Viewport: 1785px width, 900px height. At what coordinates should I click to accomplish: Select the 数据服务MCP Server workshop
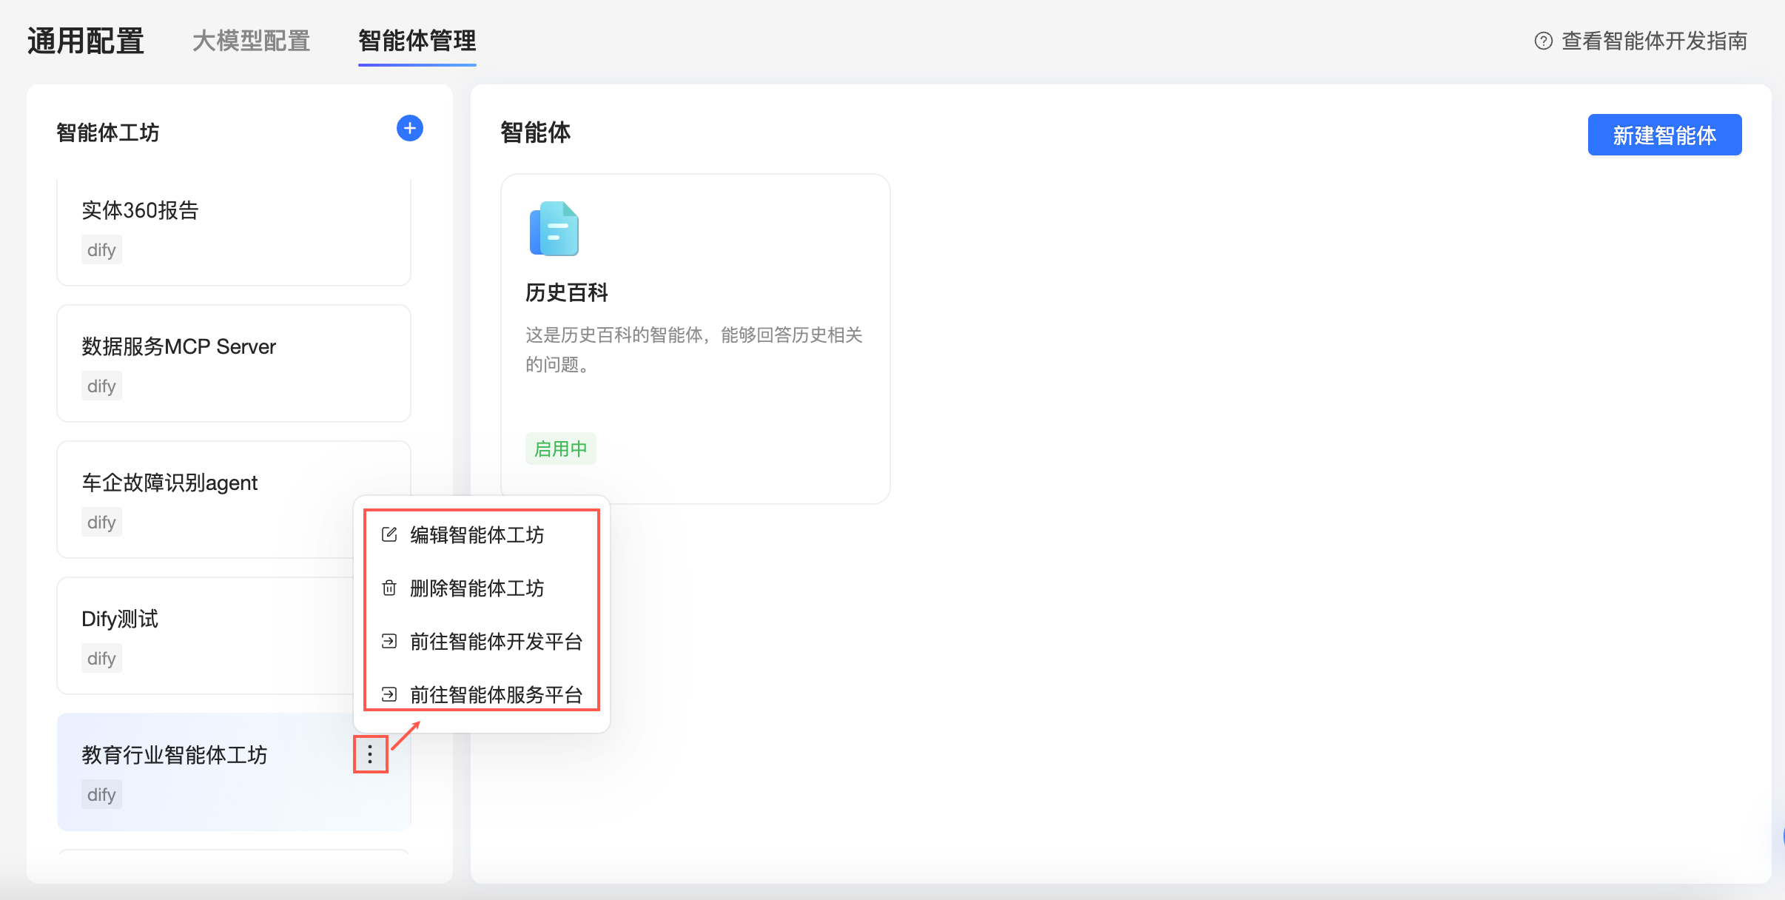[234, 363]
